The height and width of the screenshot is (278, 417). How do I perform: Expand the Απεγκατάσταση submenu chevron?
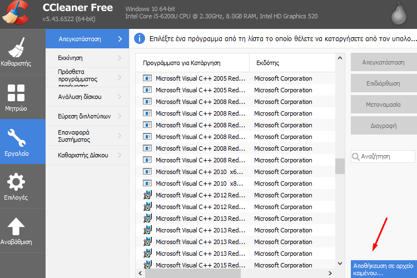coord(120,39)
